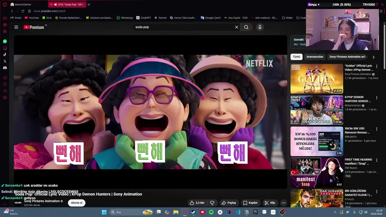Click the Windows Start button

click(x=104, y=212)
